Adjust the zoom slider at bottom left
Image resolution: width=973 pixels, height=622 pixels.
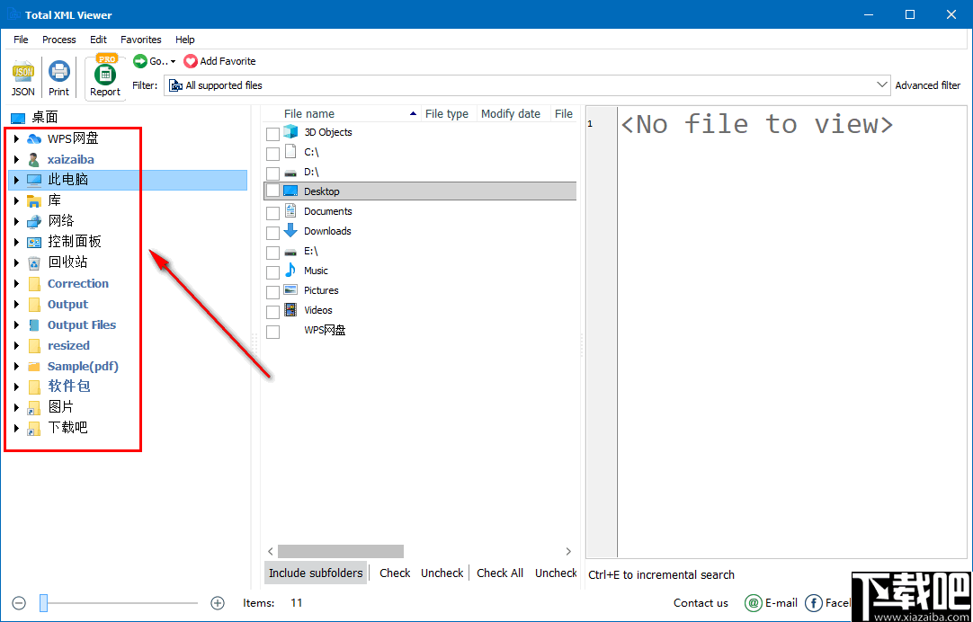(43, 603)
